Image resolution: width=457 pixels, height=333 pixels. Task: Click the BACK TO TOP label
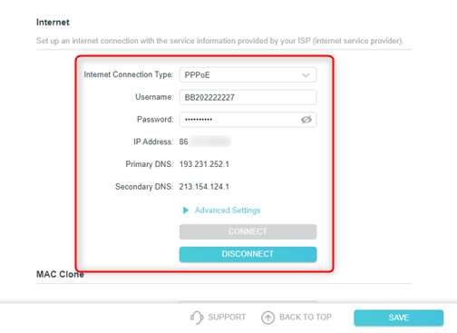point(306,318)
